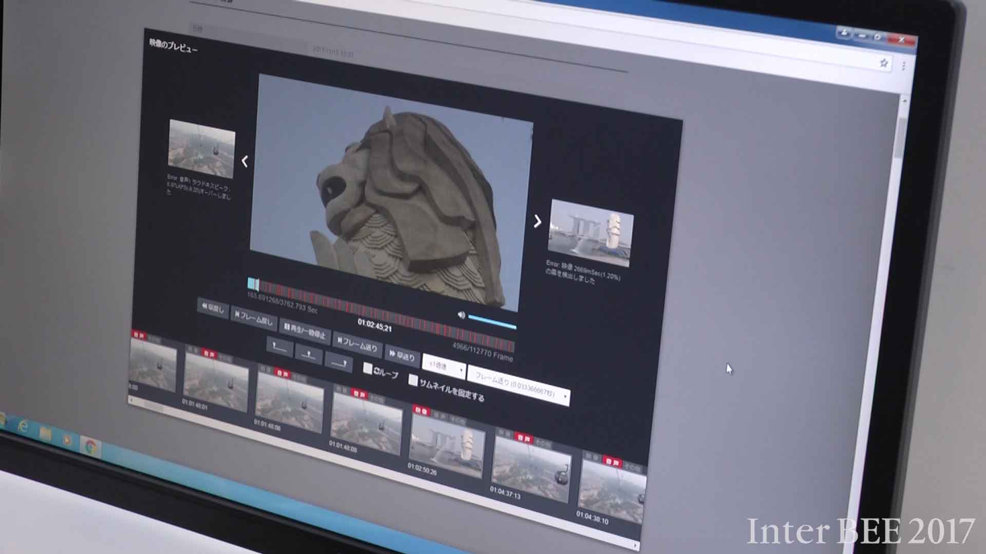Viewport: 986px width, 554px height.
Task: Click the speaker volume icon
Action: (461, 315)
